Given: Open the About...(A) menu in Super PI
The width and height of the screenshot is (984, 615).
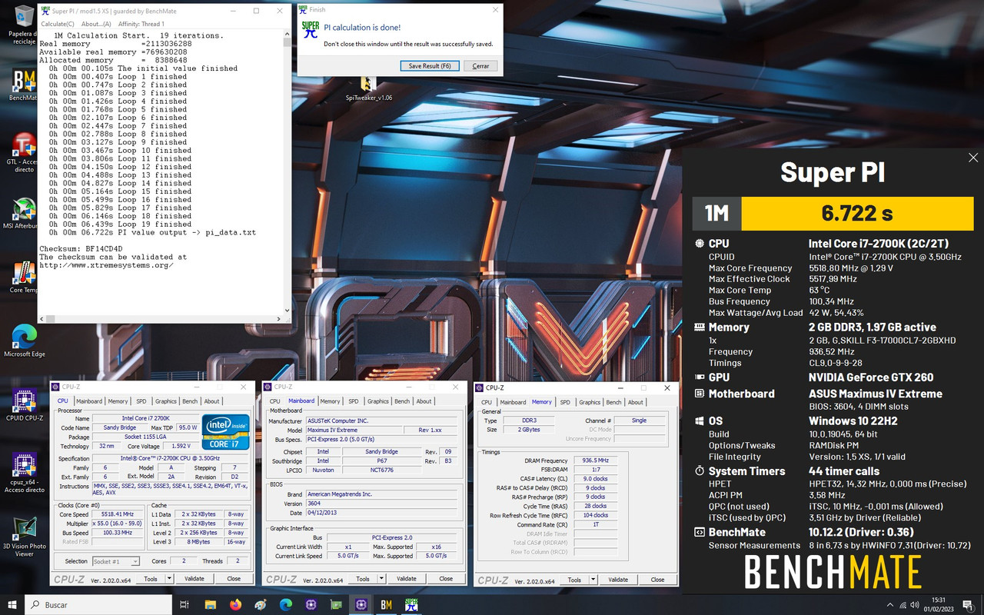Looking at the screenshot, I should tap(96, 24).
